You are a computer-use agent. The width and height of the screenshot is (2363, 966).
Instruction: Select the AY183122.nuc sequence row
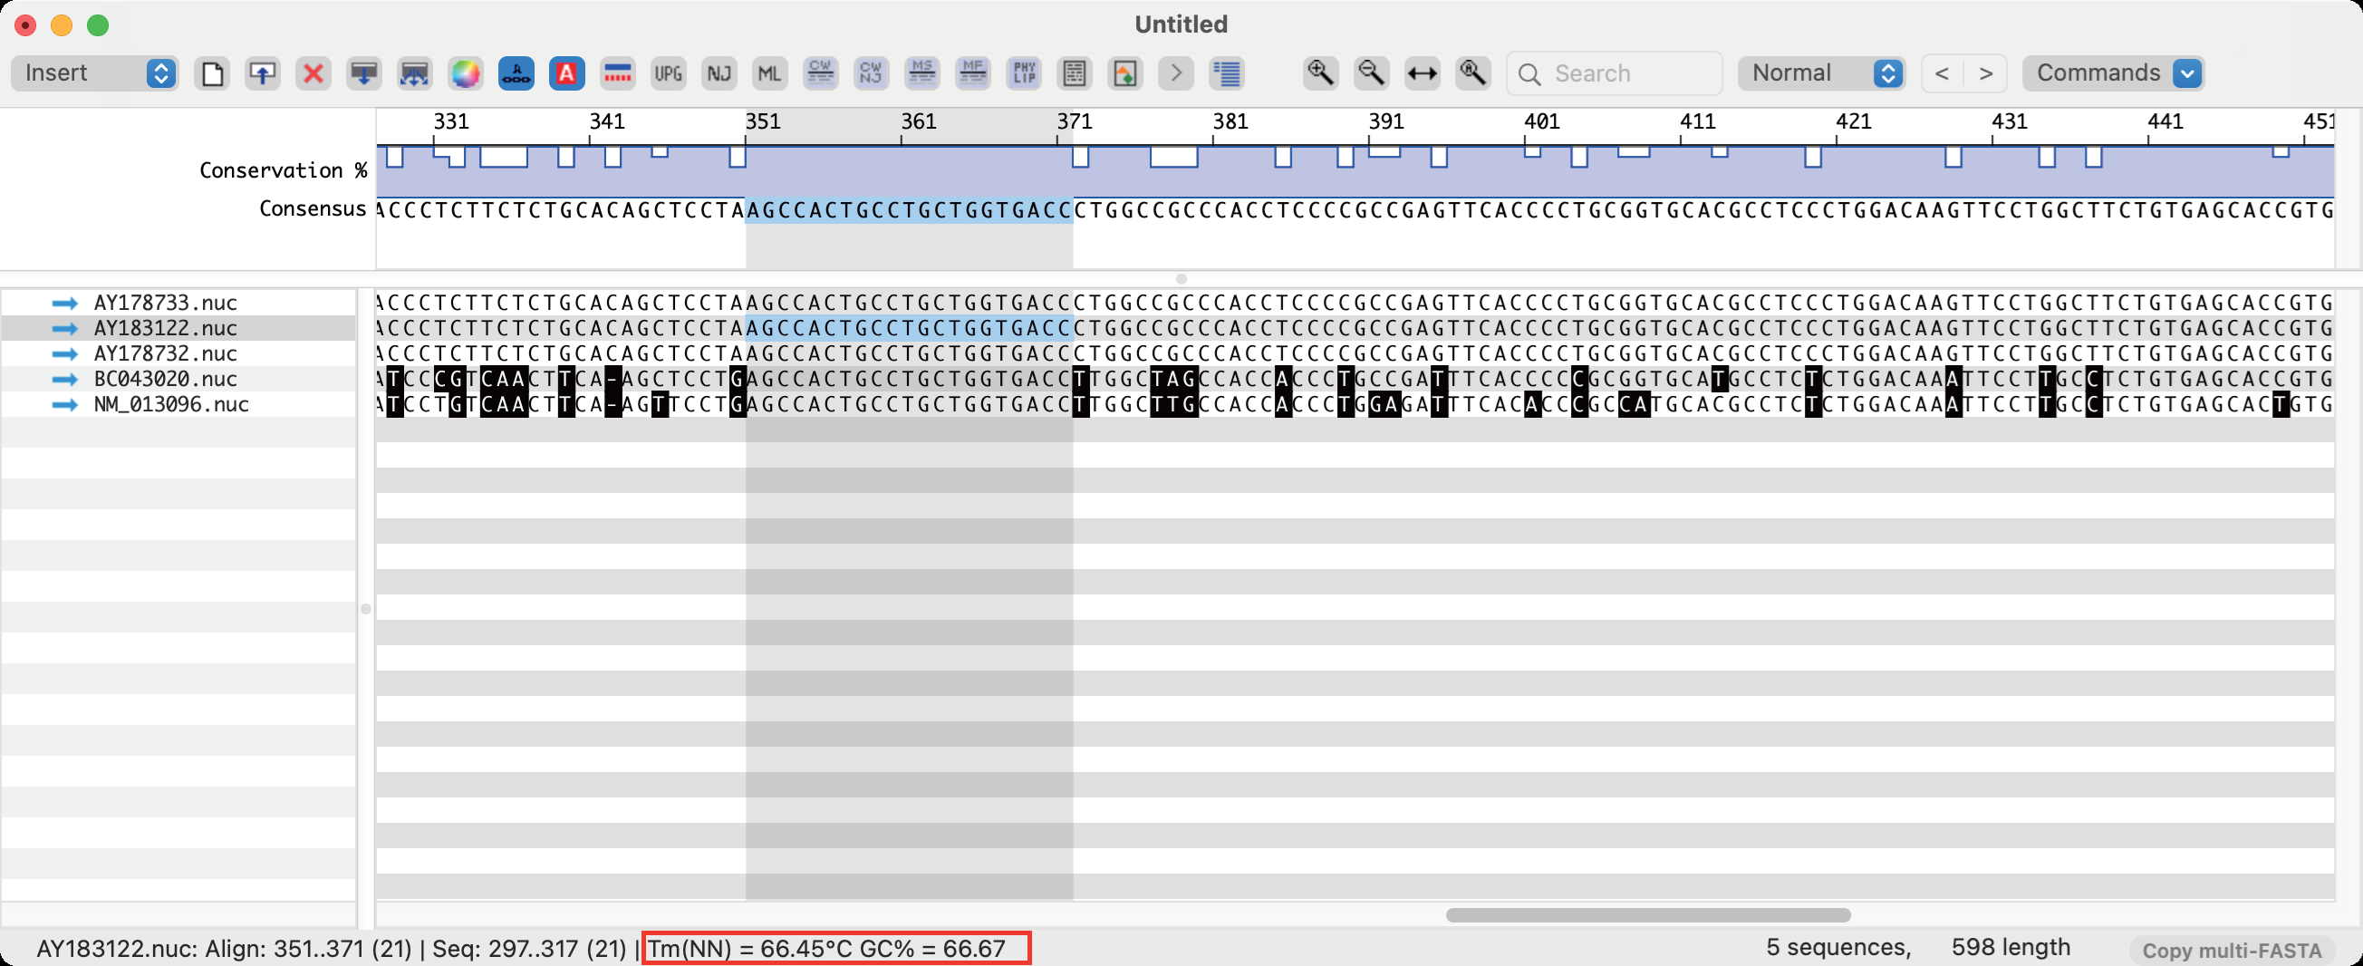178,328
